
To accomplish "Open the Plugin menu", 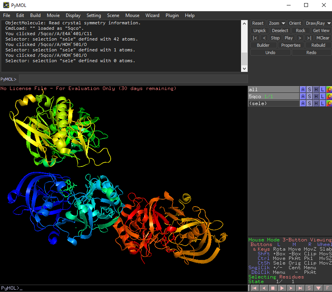I will pyautogui.click(x=172, y=15).
